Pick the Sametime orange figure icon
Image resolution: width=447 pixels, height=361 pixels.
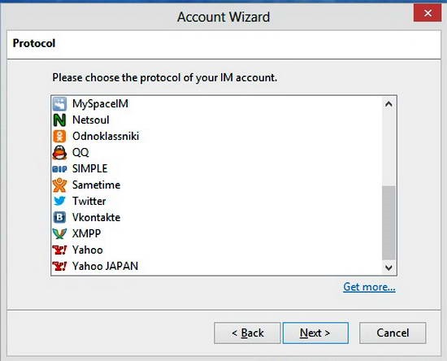tap(59, 185)
